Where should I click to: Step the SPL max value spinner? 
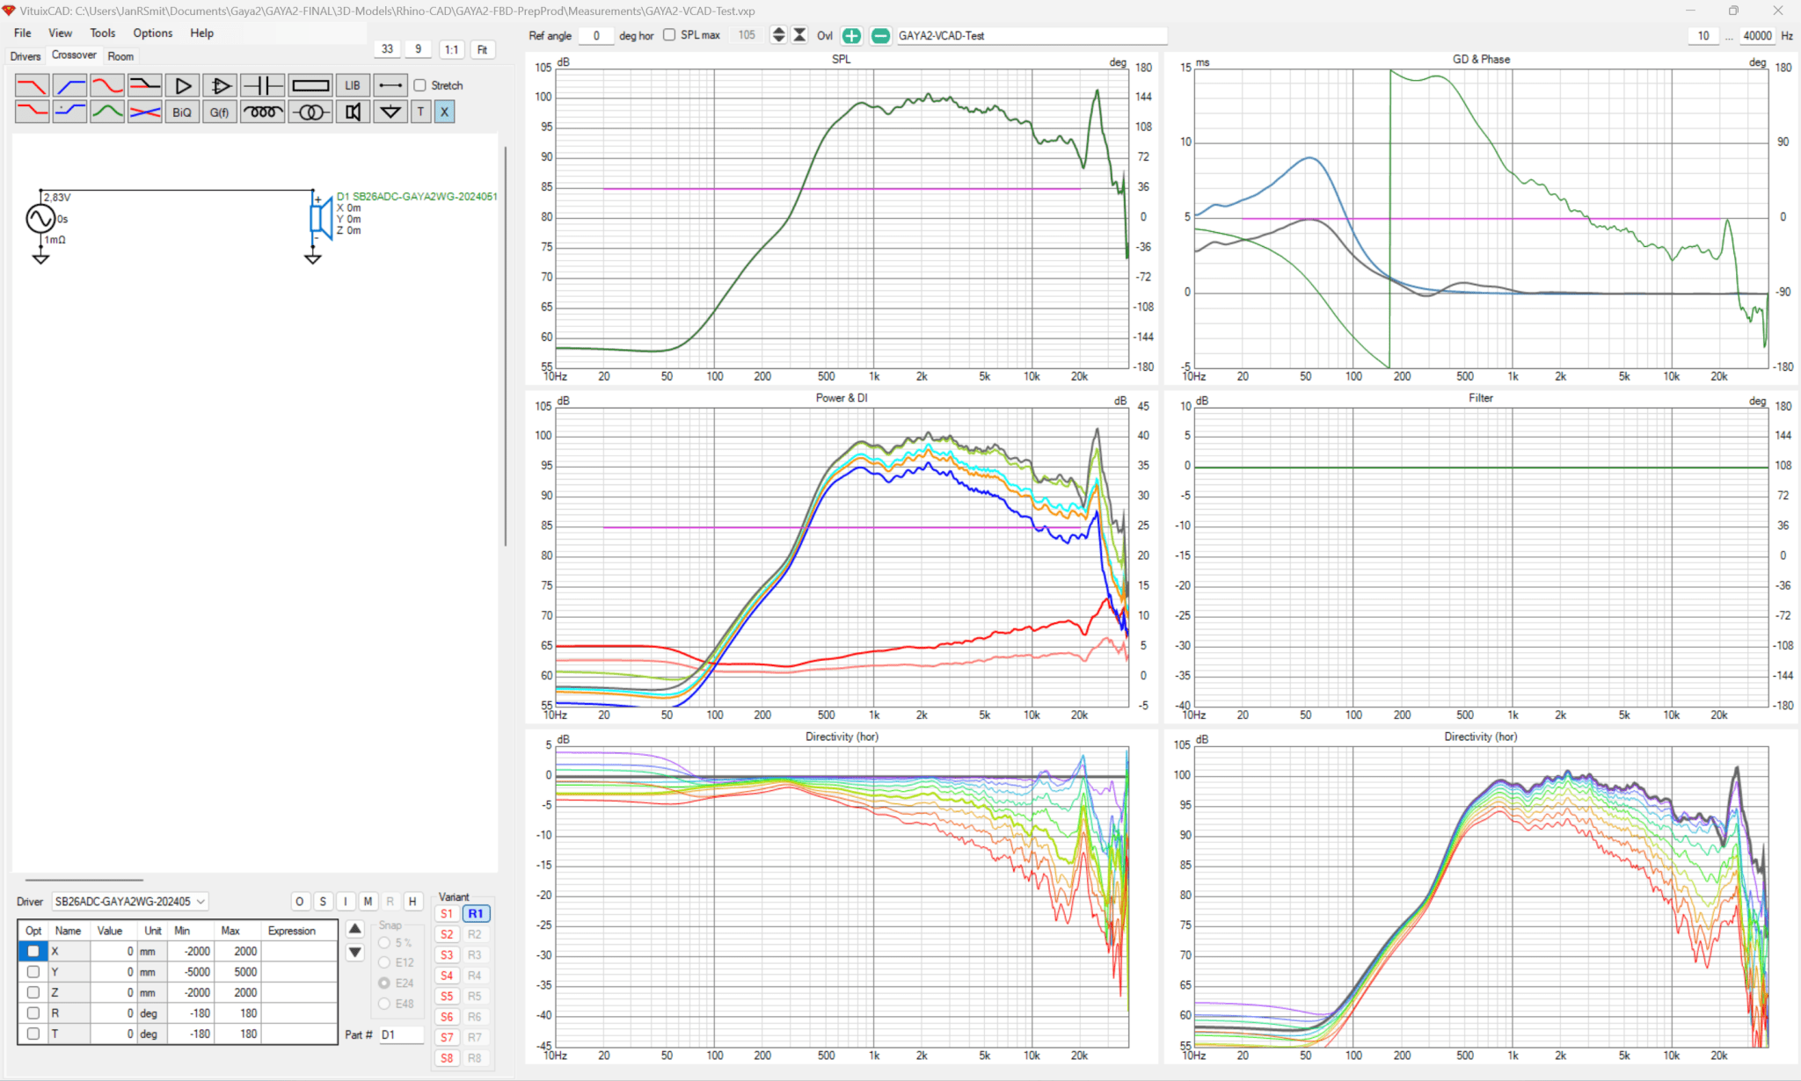pyautogui.click(x=778, y=35)
